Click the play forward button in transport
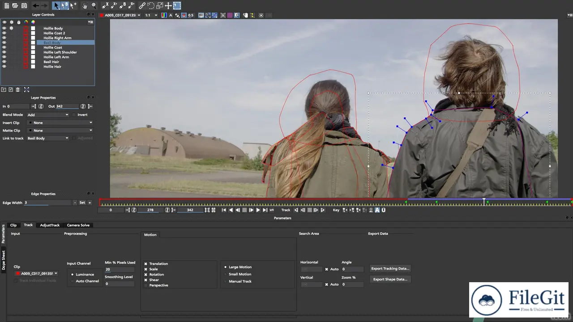 point(258,210)
